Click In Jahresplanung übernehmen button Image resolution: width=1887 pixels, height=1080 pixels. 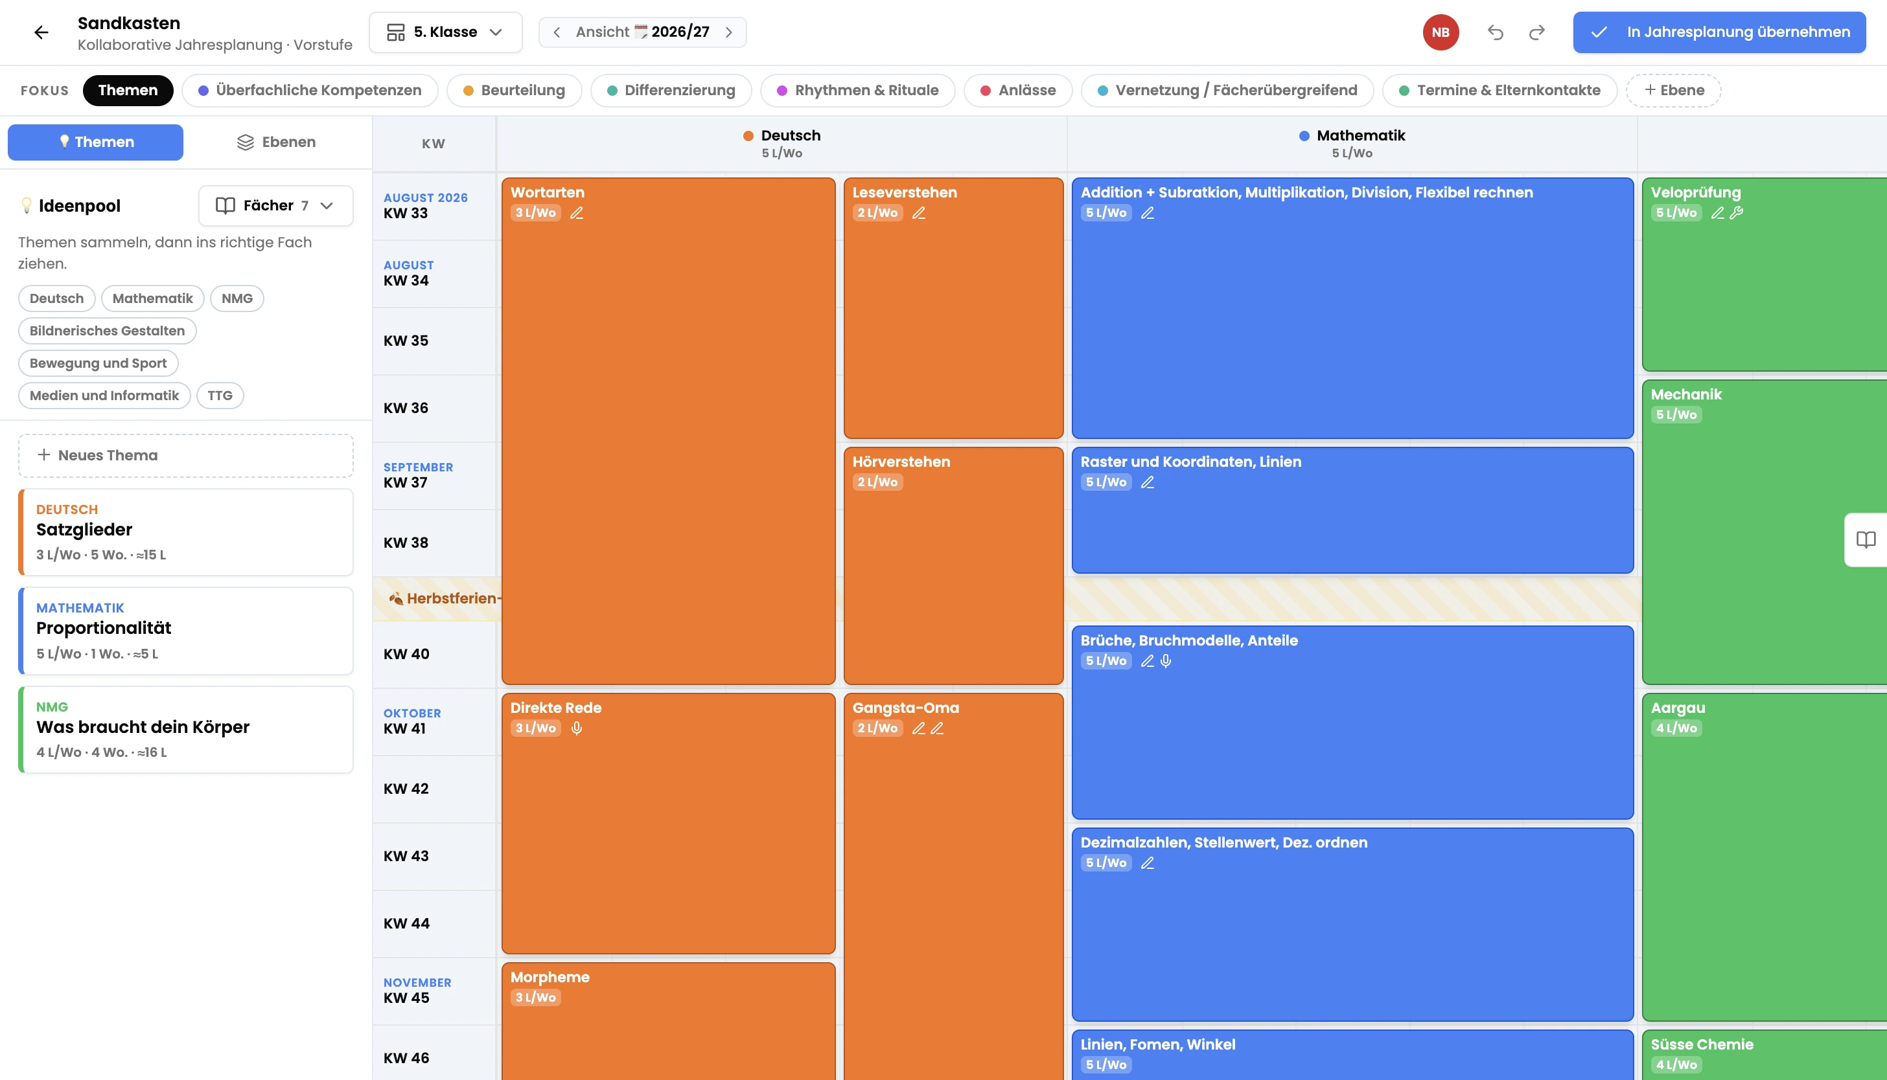[x=1719, y=32]
